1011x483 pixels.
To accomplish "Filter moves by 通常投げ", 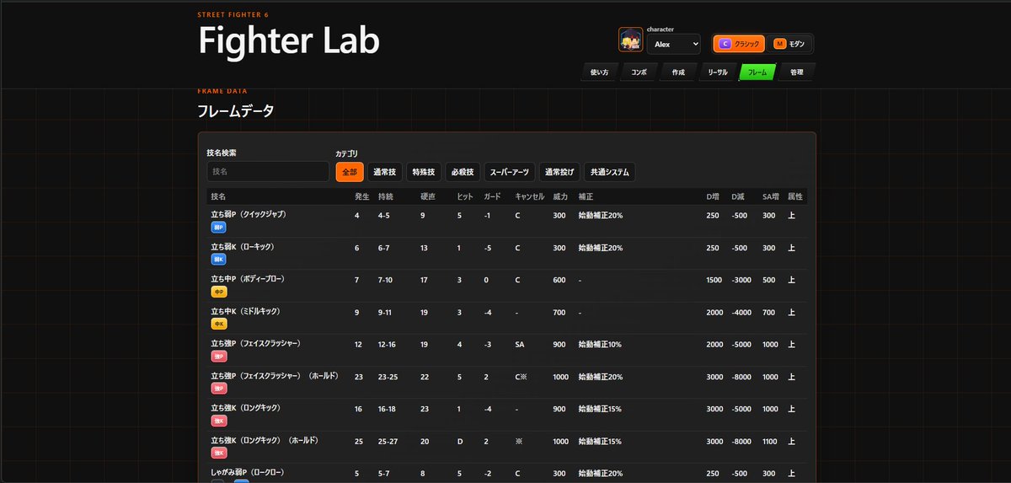I will (559, 172).
